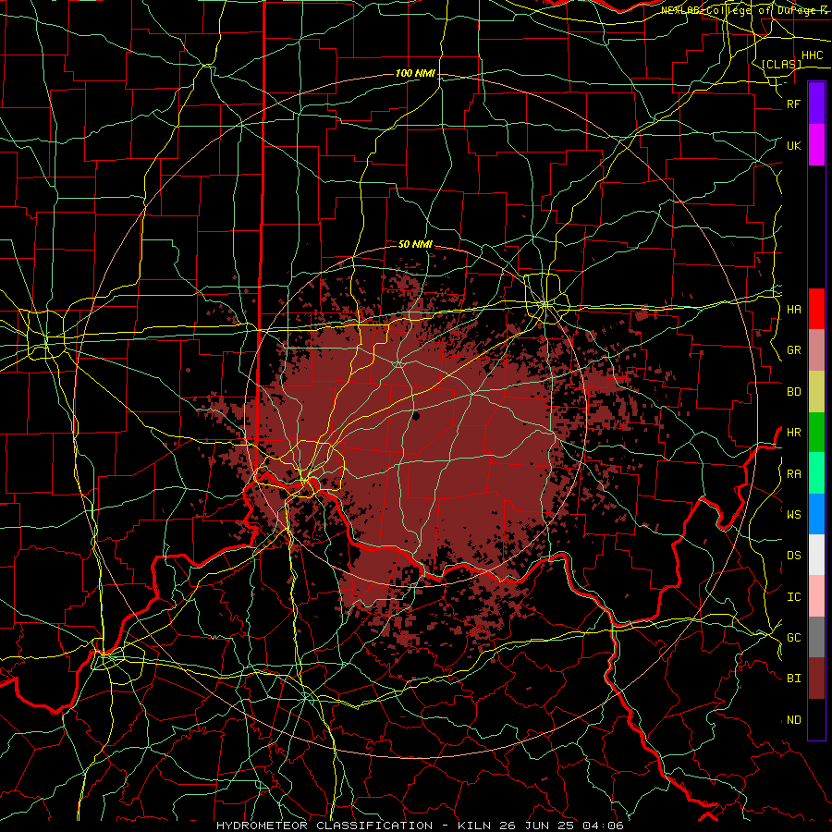Viewport: 832px width, 832px height.
Task: Click the IC legend label
Action: [794, 597]
